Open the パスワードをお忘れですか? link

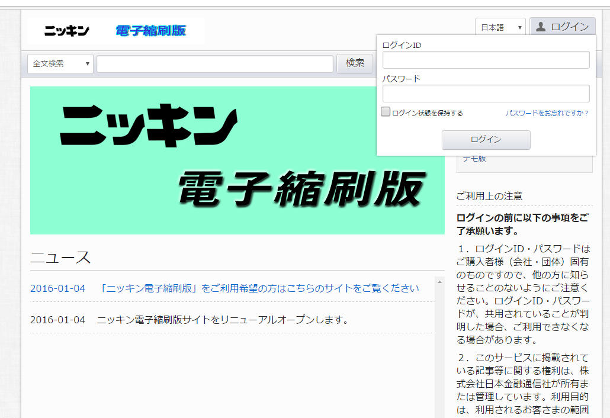click(547, 113)
